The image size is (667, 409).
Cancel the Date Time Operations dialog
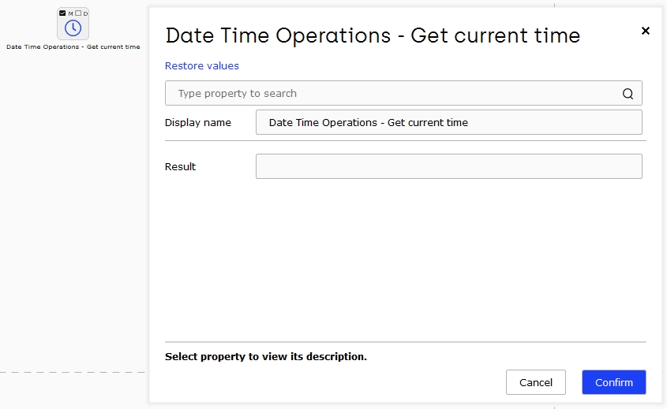pyautogui.click(x=535, y=382)
